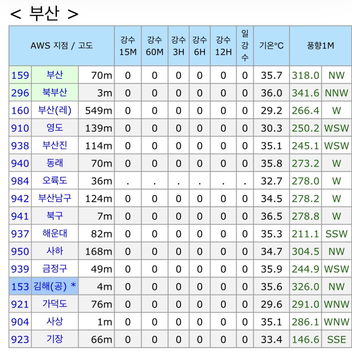Select station number 296
The image size is (352, 354).
pos(20,93)
